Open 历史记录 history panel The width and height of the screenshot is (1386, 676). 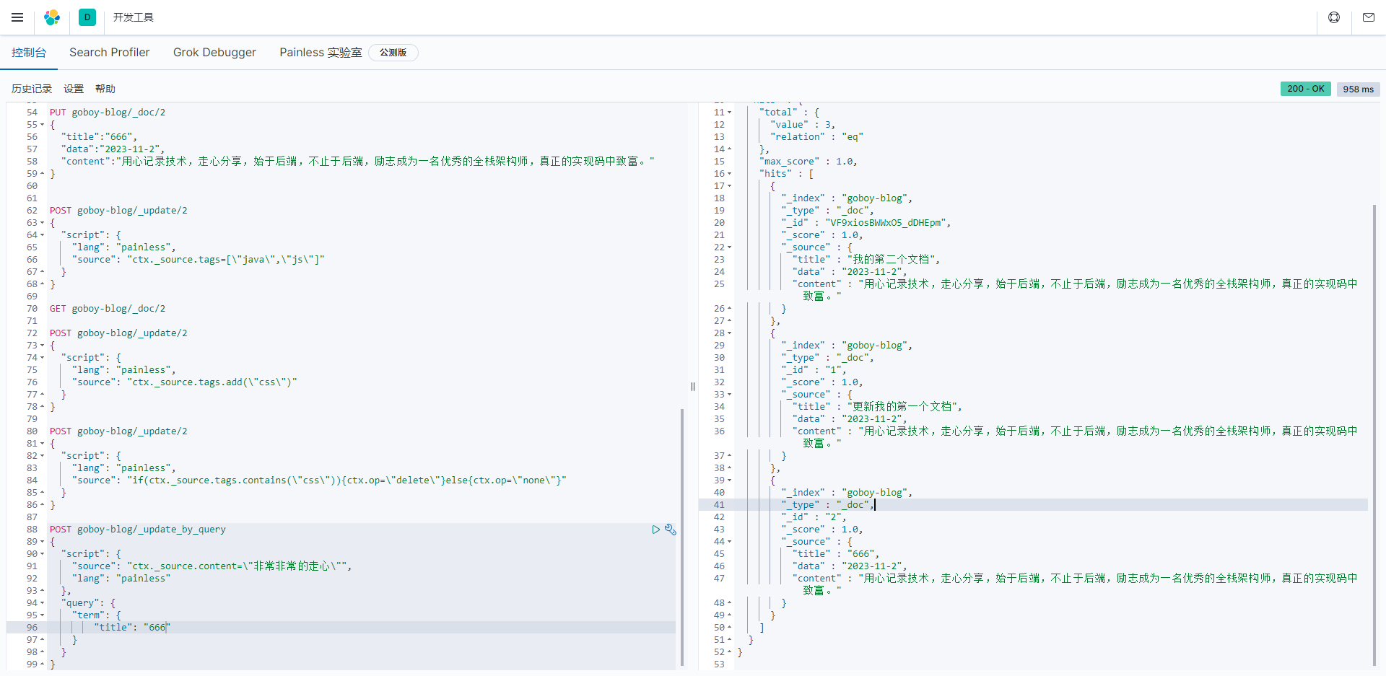(x=32, y=89)
